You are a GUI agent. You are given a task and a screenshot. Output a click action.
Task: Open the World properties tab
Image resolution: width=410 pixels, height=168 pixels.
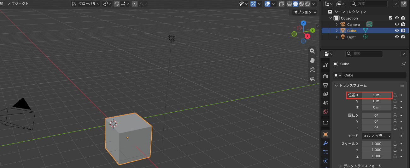coord(325,111)
